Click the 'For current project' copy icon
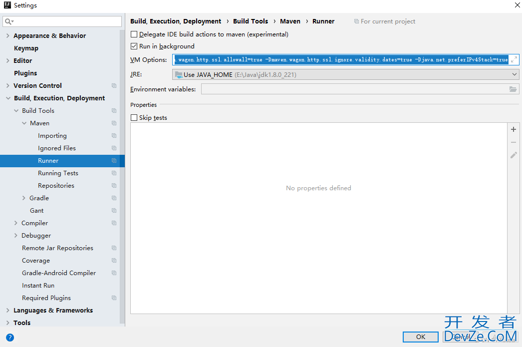The height and width of the screenshot is (347, 522). click(x=356, y=21)
